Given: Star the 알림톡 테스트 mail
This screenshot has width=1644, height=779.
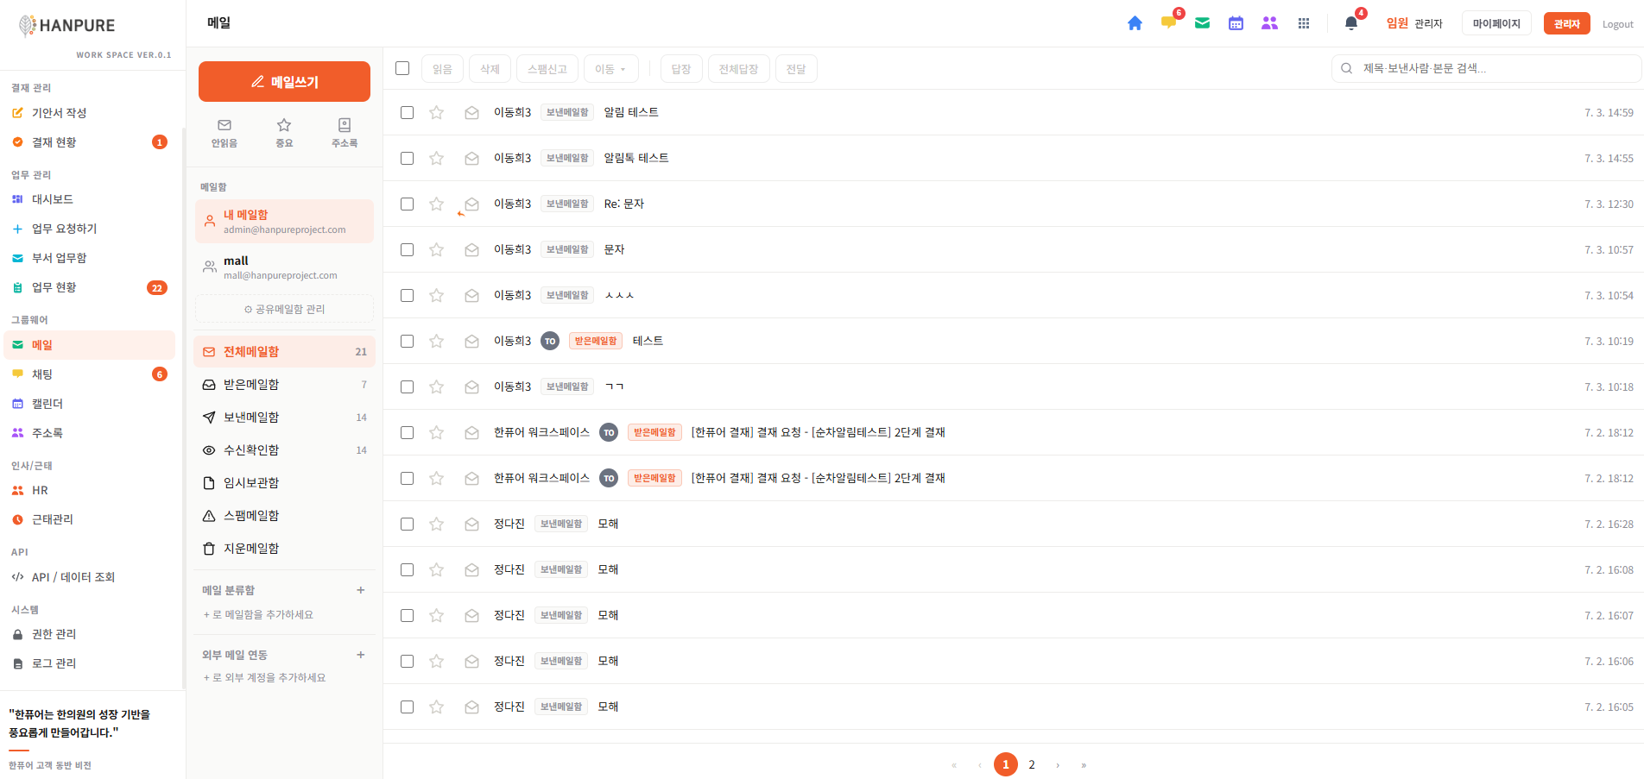Looking at the screenshot, I should (437, 158).
